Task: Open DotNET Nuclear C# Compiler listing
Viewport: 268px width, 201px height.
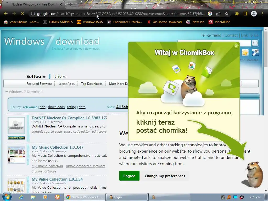Action: pos(69,118)
